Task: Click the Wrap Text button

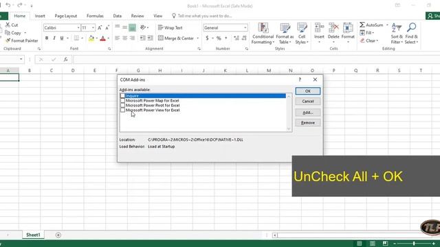Action: tap(170, 27)
